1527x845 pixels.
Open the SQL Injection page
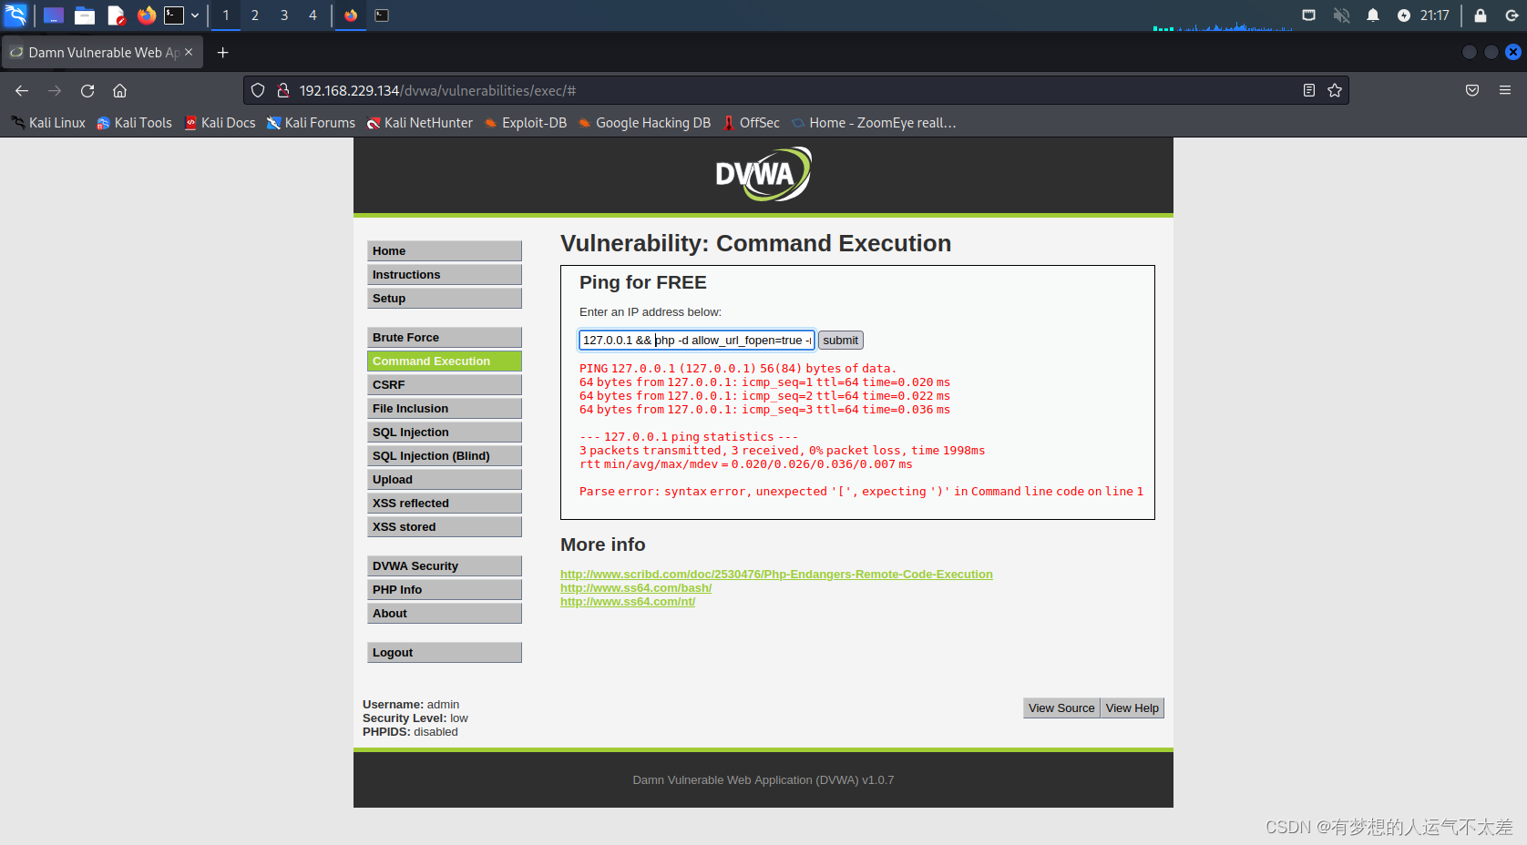[x=445, y=433]
